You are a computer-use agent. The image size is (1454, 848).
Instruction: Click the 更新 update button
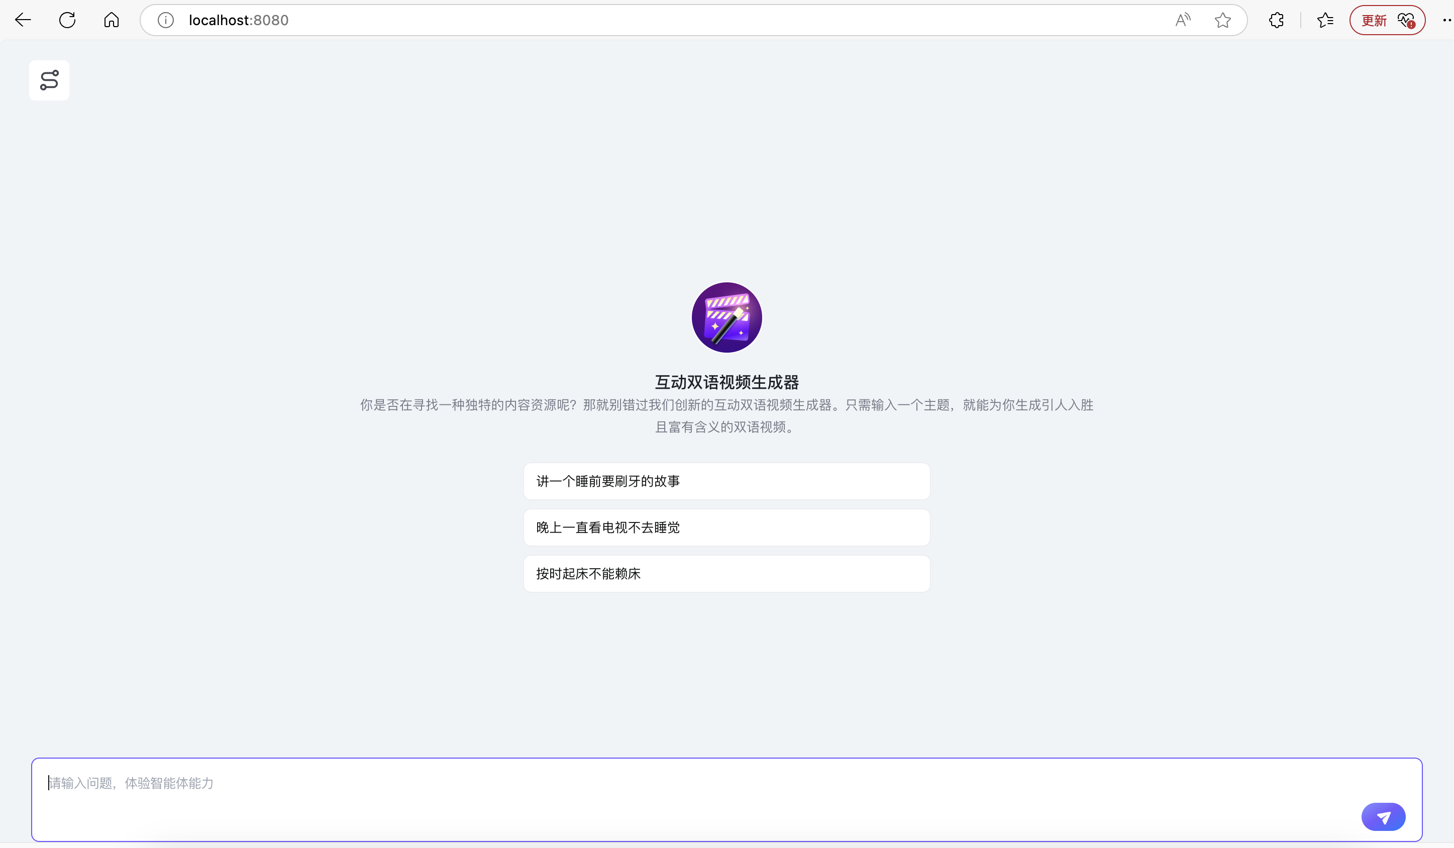pyautogui.click(x=1374, y=20)
